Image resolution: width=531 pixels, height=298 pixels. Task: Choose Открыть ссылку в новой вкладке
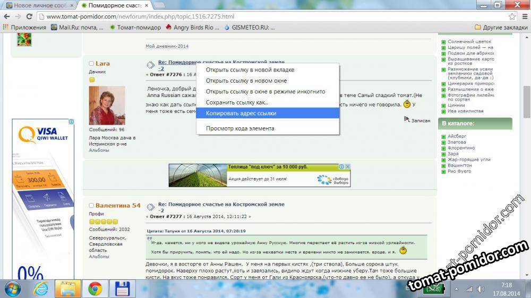[250, 70]
